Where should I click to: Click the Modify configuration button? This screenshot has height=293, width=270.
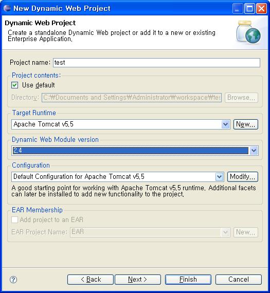243,177
